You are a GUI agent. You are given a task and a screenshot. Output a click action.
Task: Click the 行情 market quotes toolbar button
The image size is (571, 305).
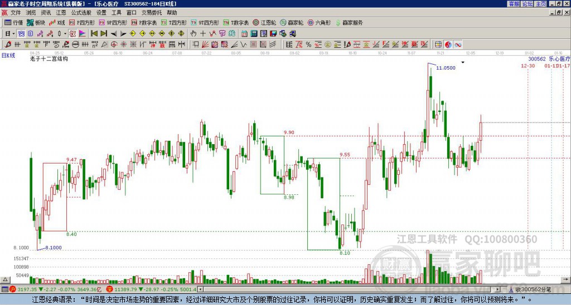click(x=13, y=23)
